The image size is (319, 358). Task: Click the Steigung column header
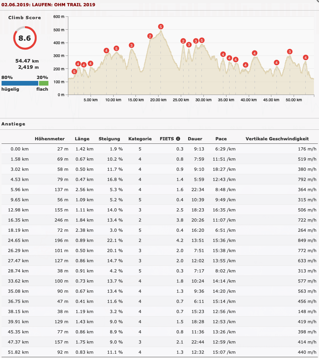tap(109, 139)
